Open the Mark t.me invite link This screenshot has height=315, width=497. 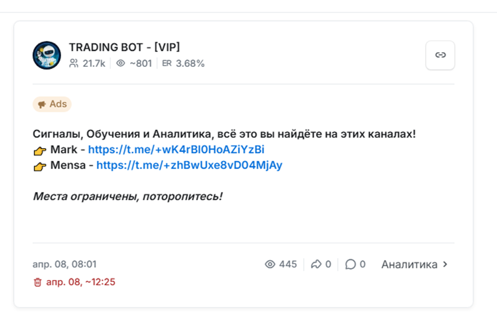click(x=176, y=150)
